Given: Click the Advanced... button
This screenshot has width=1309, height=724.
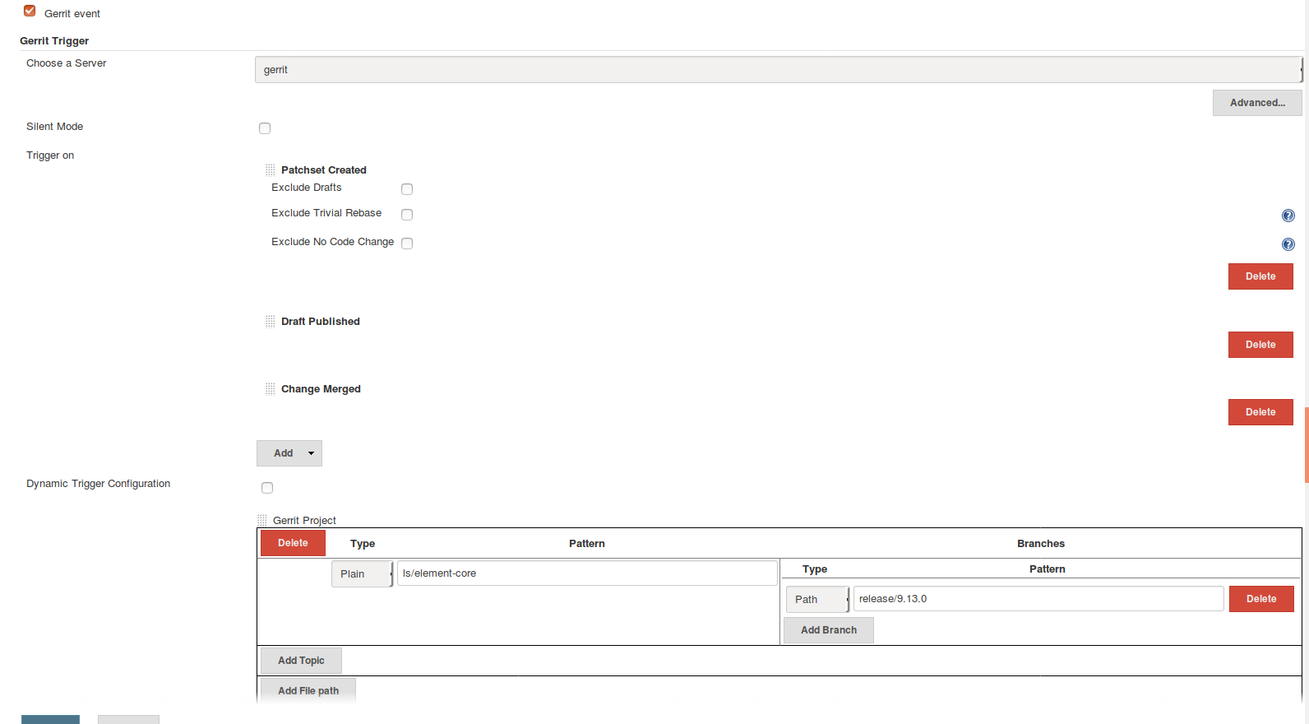Looking at the screenshot, I should pos(1256,103).
